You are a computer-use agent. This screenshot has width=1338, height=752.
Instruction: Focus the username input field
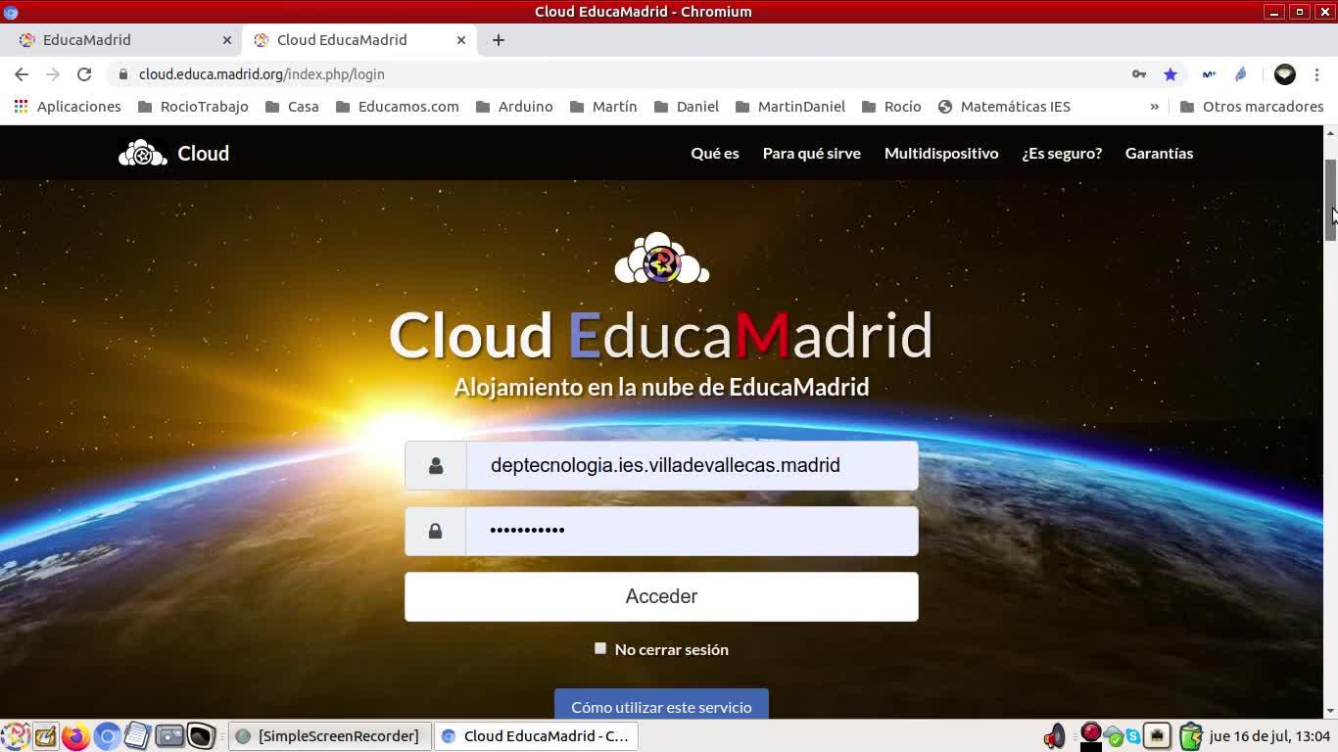(693, 466)
